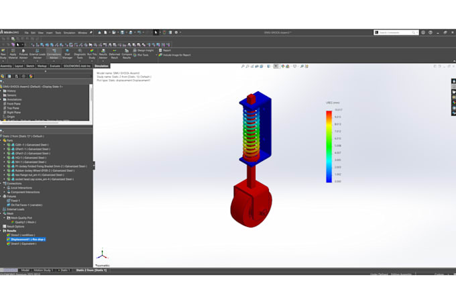The image size is (456, 304).
Task: Click the Print icon in the top toolbar
Action: [x=131, y=33]
